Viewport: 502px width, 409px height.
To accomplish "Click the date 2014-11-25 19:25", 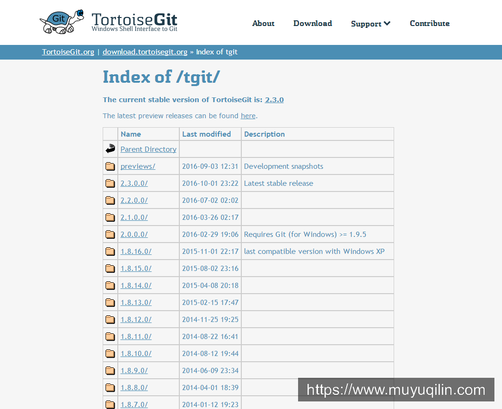I will point(210,319).
